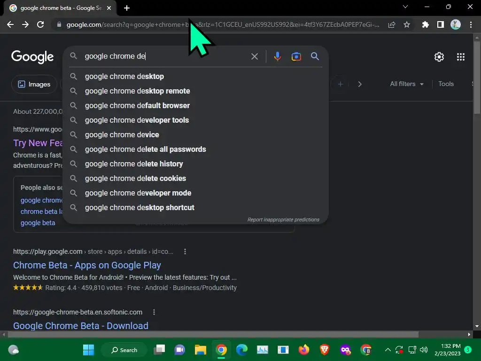
Task: Choose suggestion google chrome desktop remote
Action: pos(196,91)
